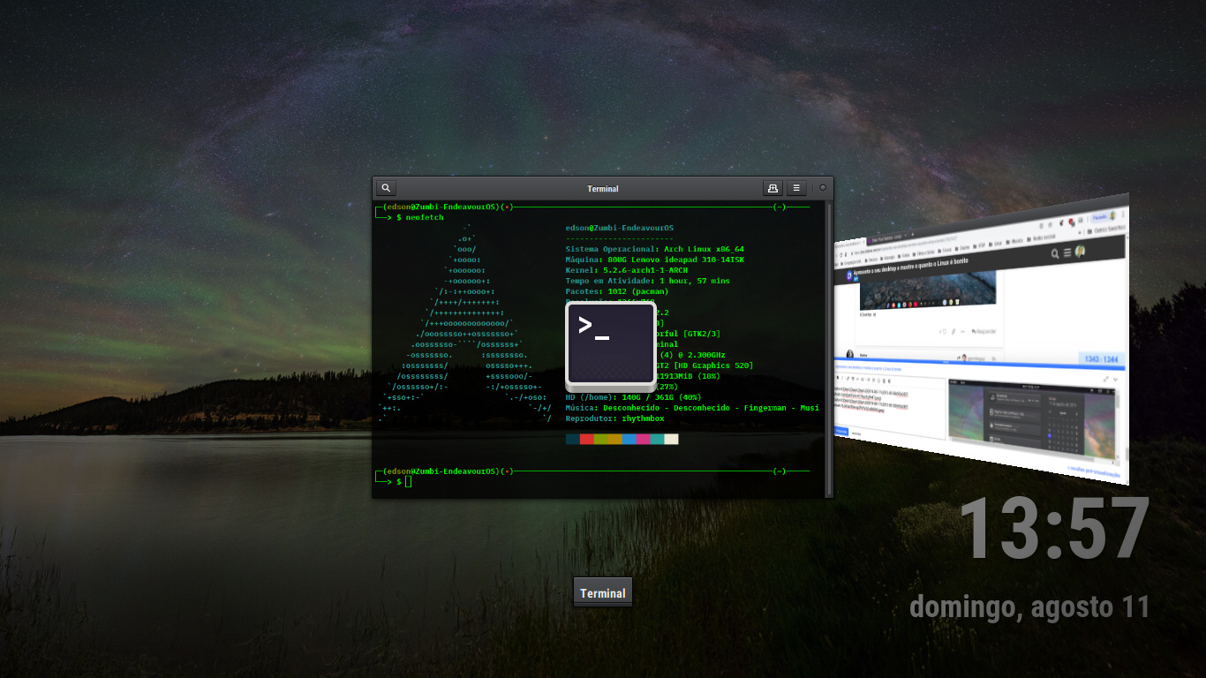Click 'HD (/home): 140G / 361G (40%)' line
Viewport: 1206px width, 678px height.
pos(633,397)
